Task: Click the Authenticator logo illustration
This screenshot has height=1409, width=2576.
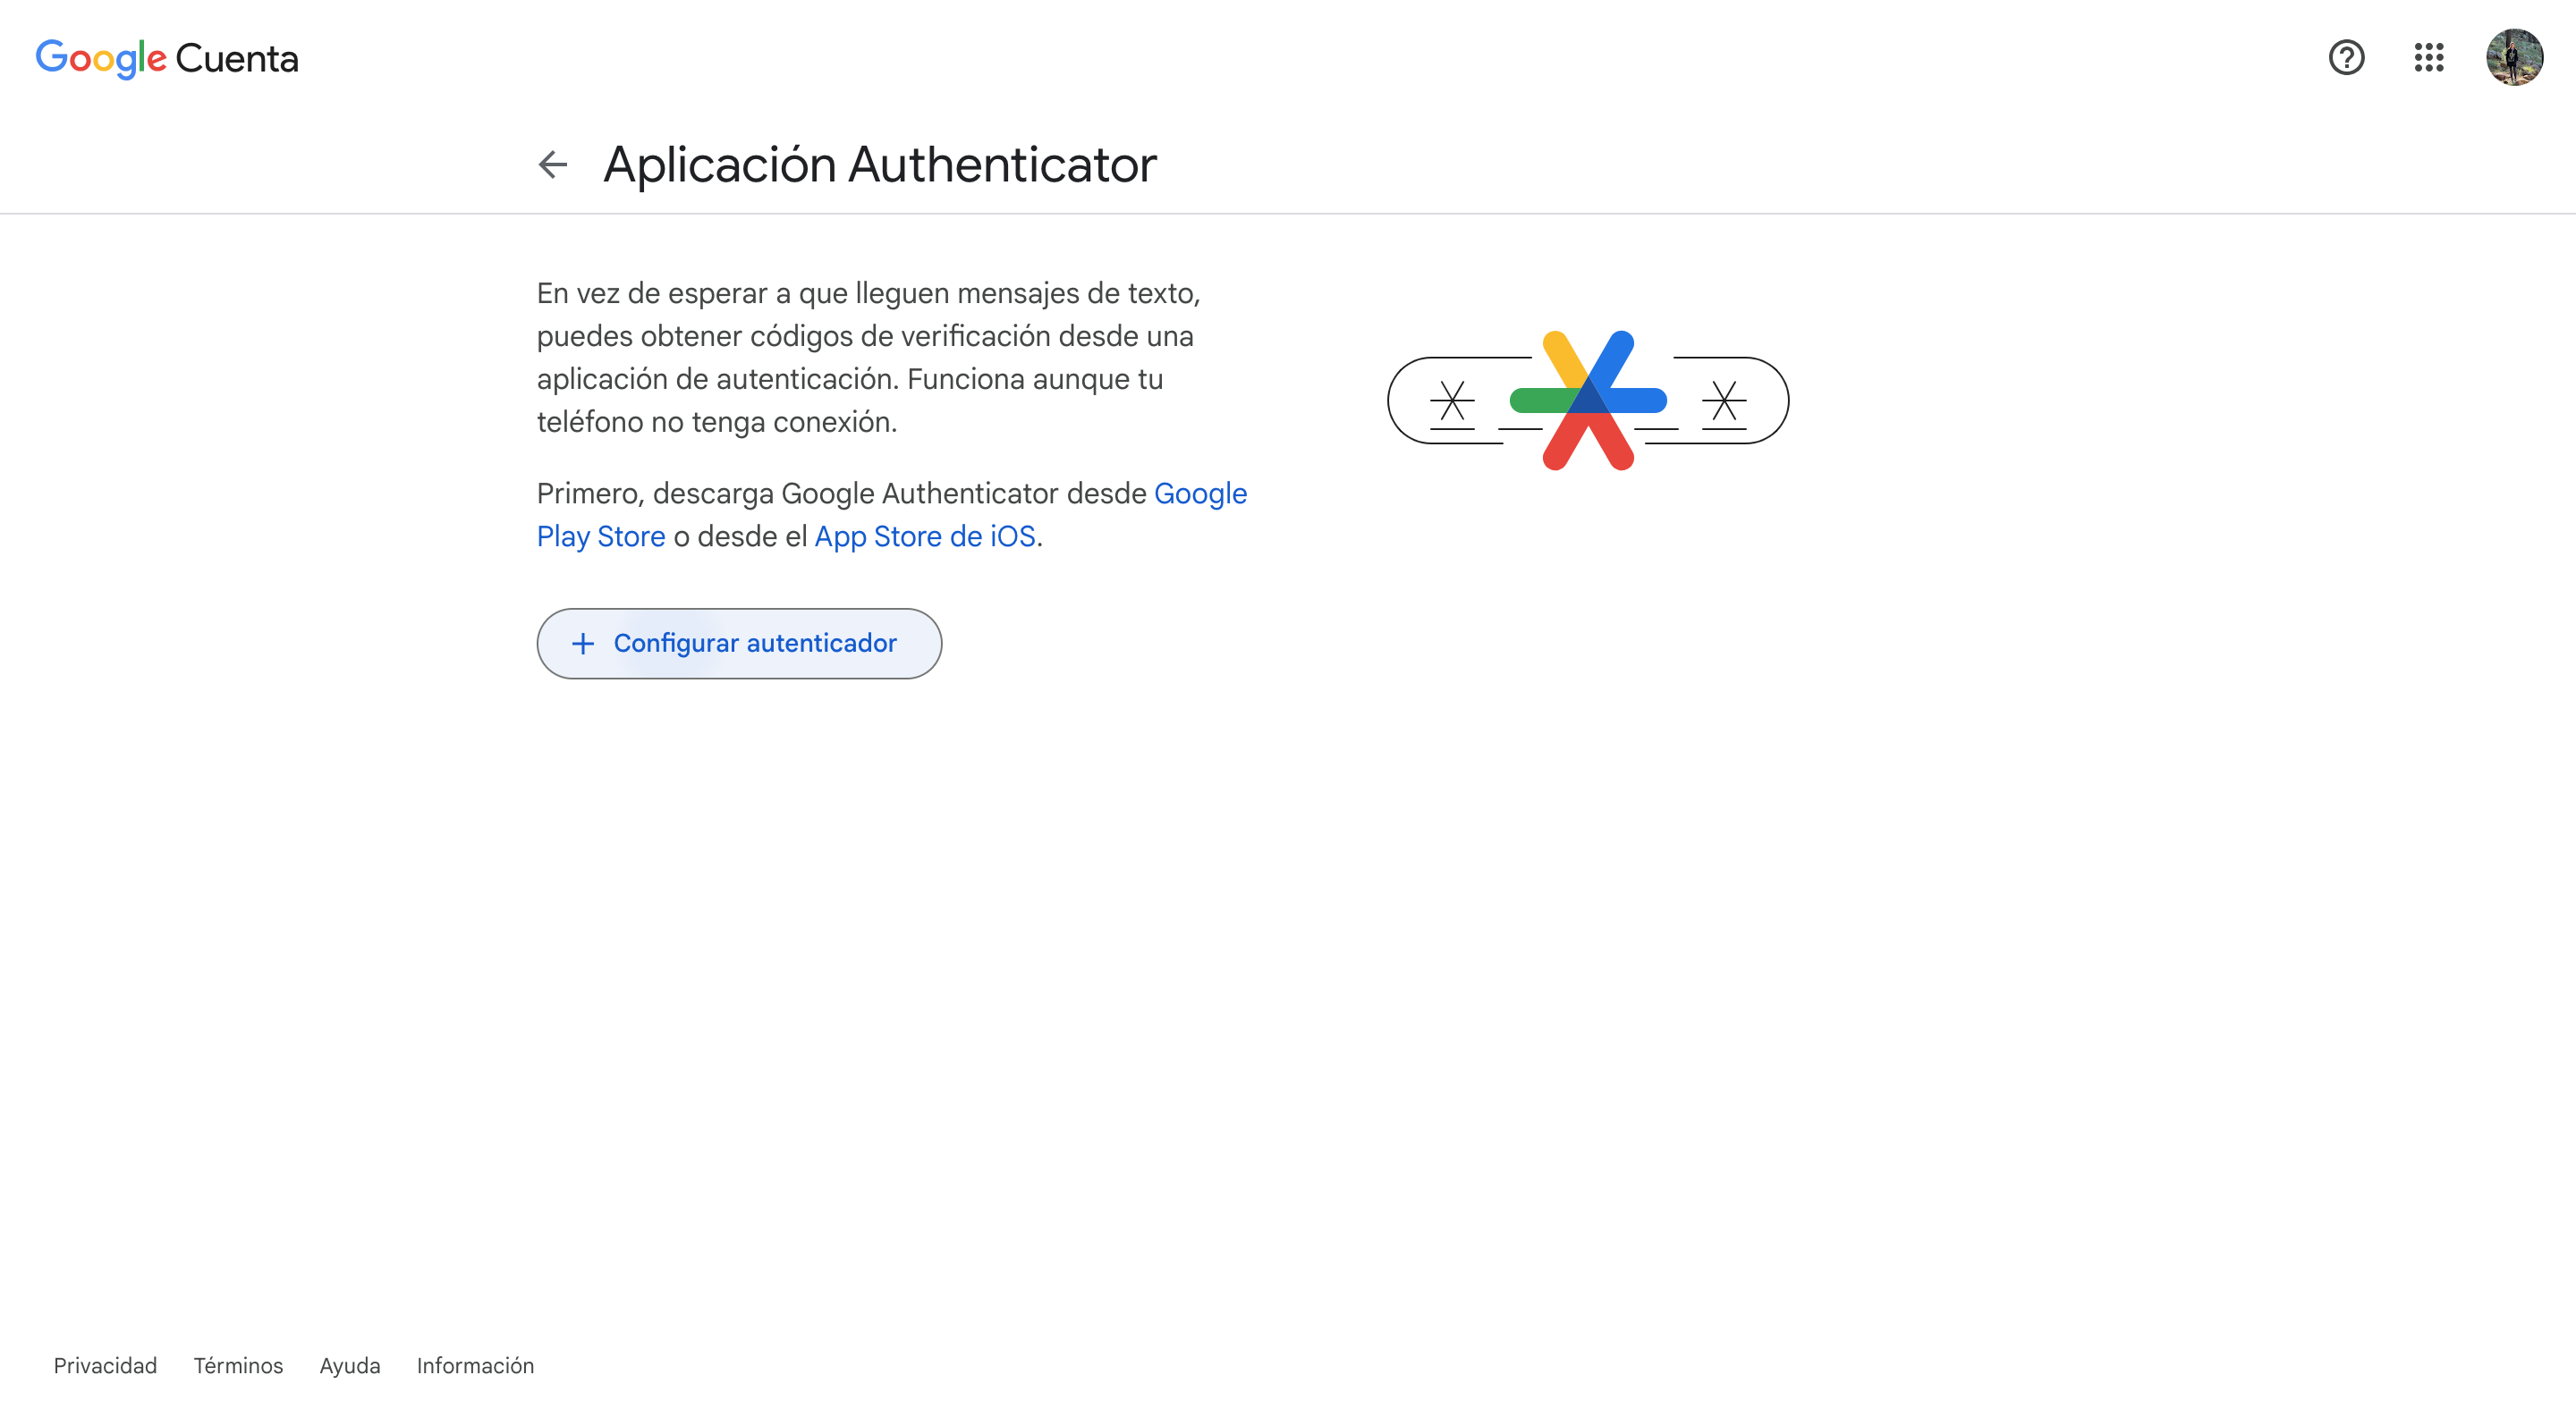Action: tap(1588, 400)
